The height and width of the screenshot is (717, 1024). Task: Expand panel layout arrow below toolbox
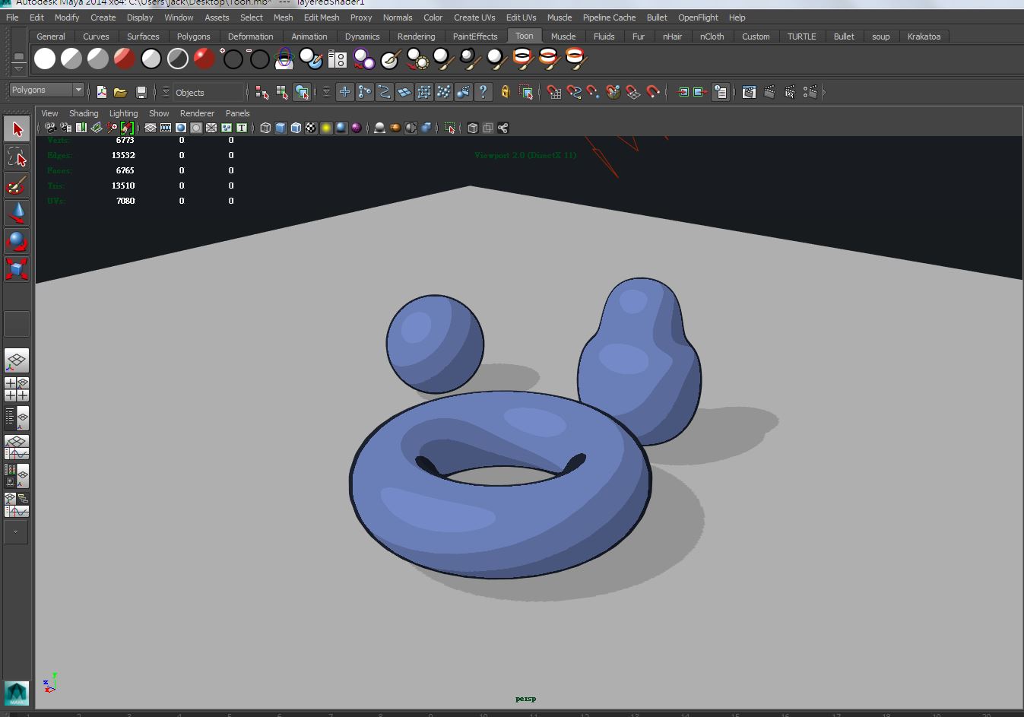pos(16,531)
